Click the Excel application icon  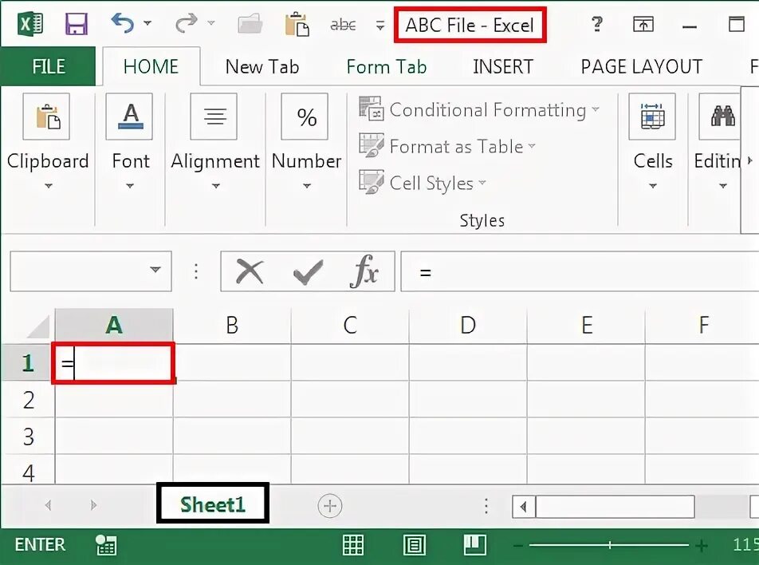pyautogui.click(x=30, y=23)
